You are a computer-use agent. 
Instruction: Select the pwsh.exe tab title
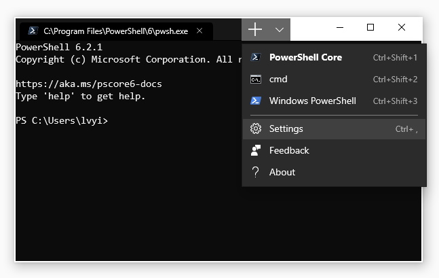(x=115, y=31)
